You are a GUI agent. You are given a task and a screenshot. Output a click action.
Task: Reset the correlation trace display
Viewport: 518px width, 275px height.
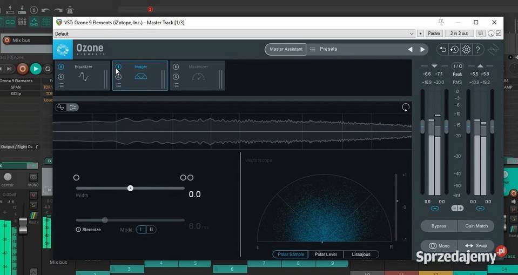pos(405,107)
